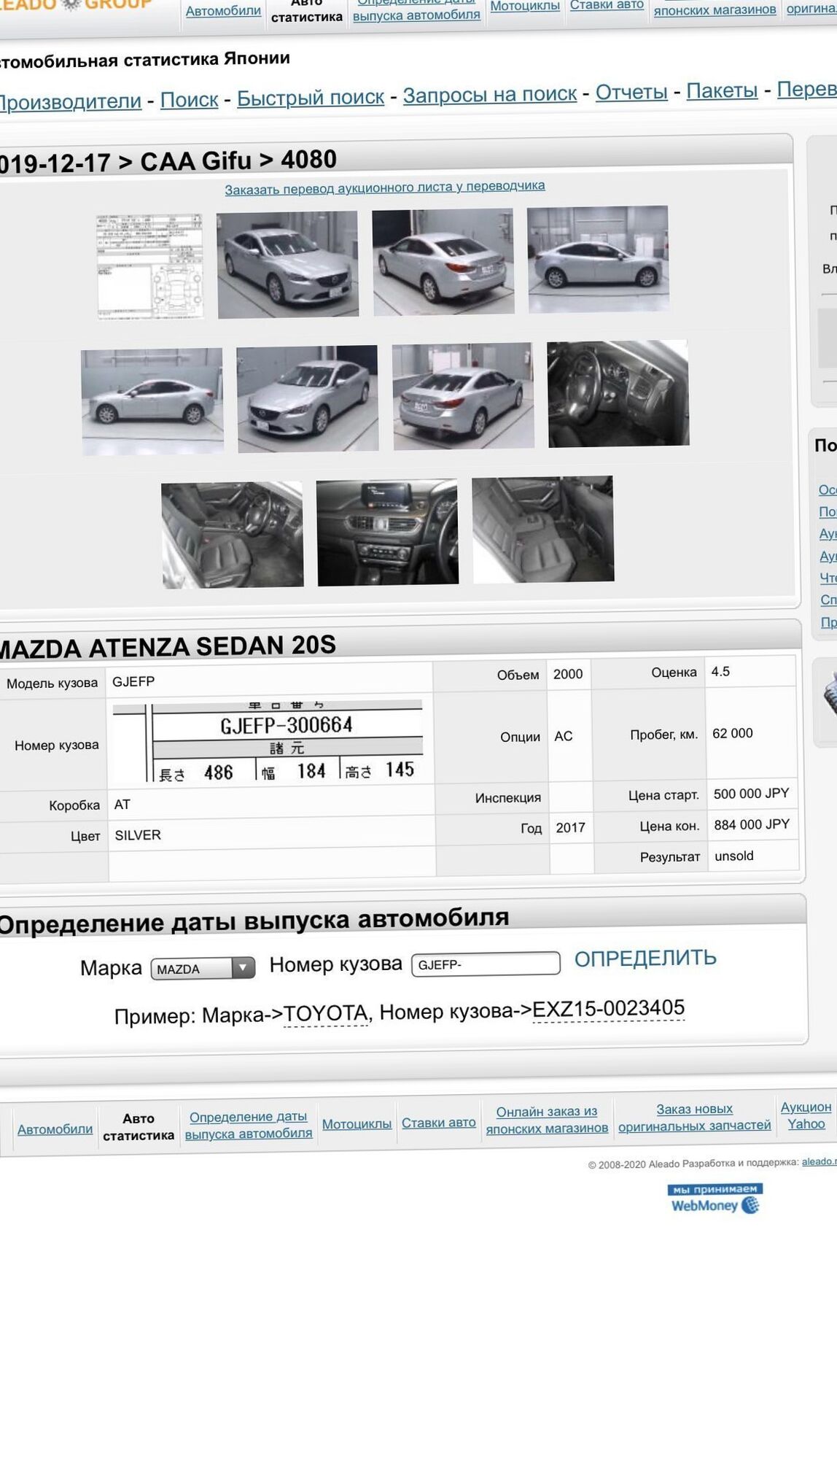Select the GJEFP body model value
The image size is (837, 1464).
(133, 681)
